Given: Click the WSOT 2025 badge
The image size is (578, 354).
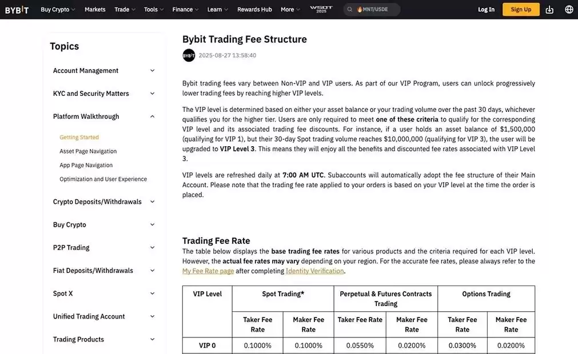Looking at the screenshot, I should click(321, 9).
